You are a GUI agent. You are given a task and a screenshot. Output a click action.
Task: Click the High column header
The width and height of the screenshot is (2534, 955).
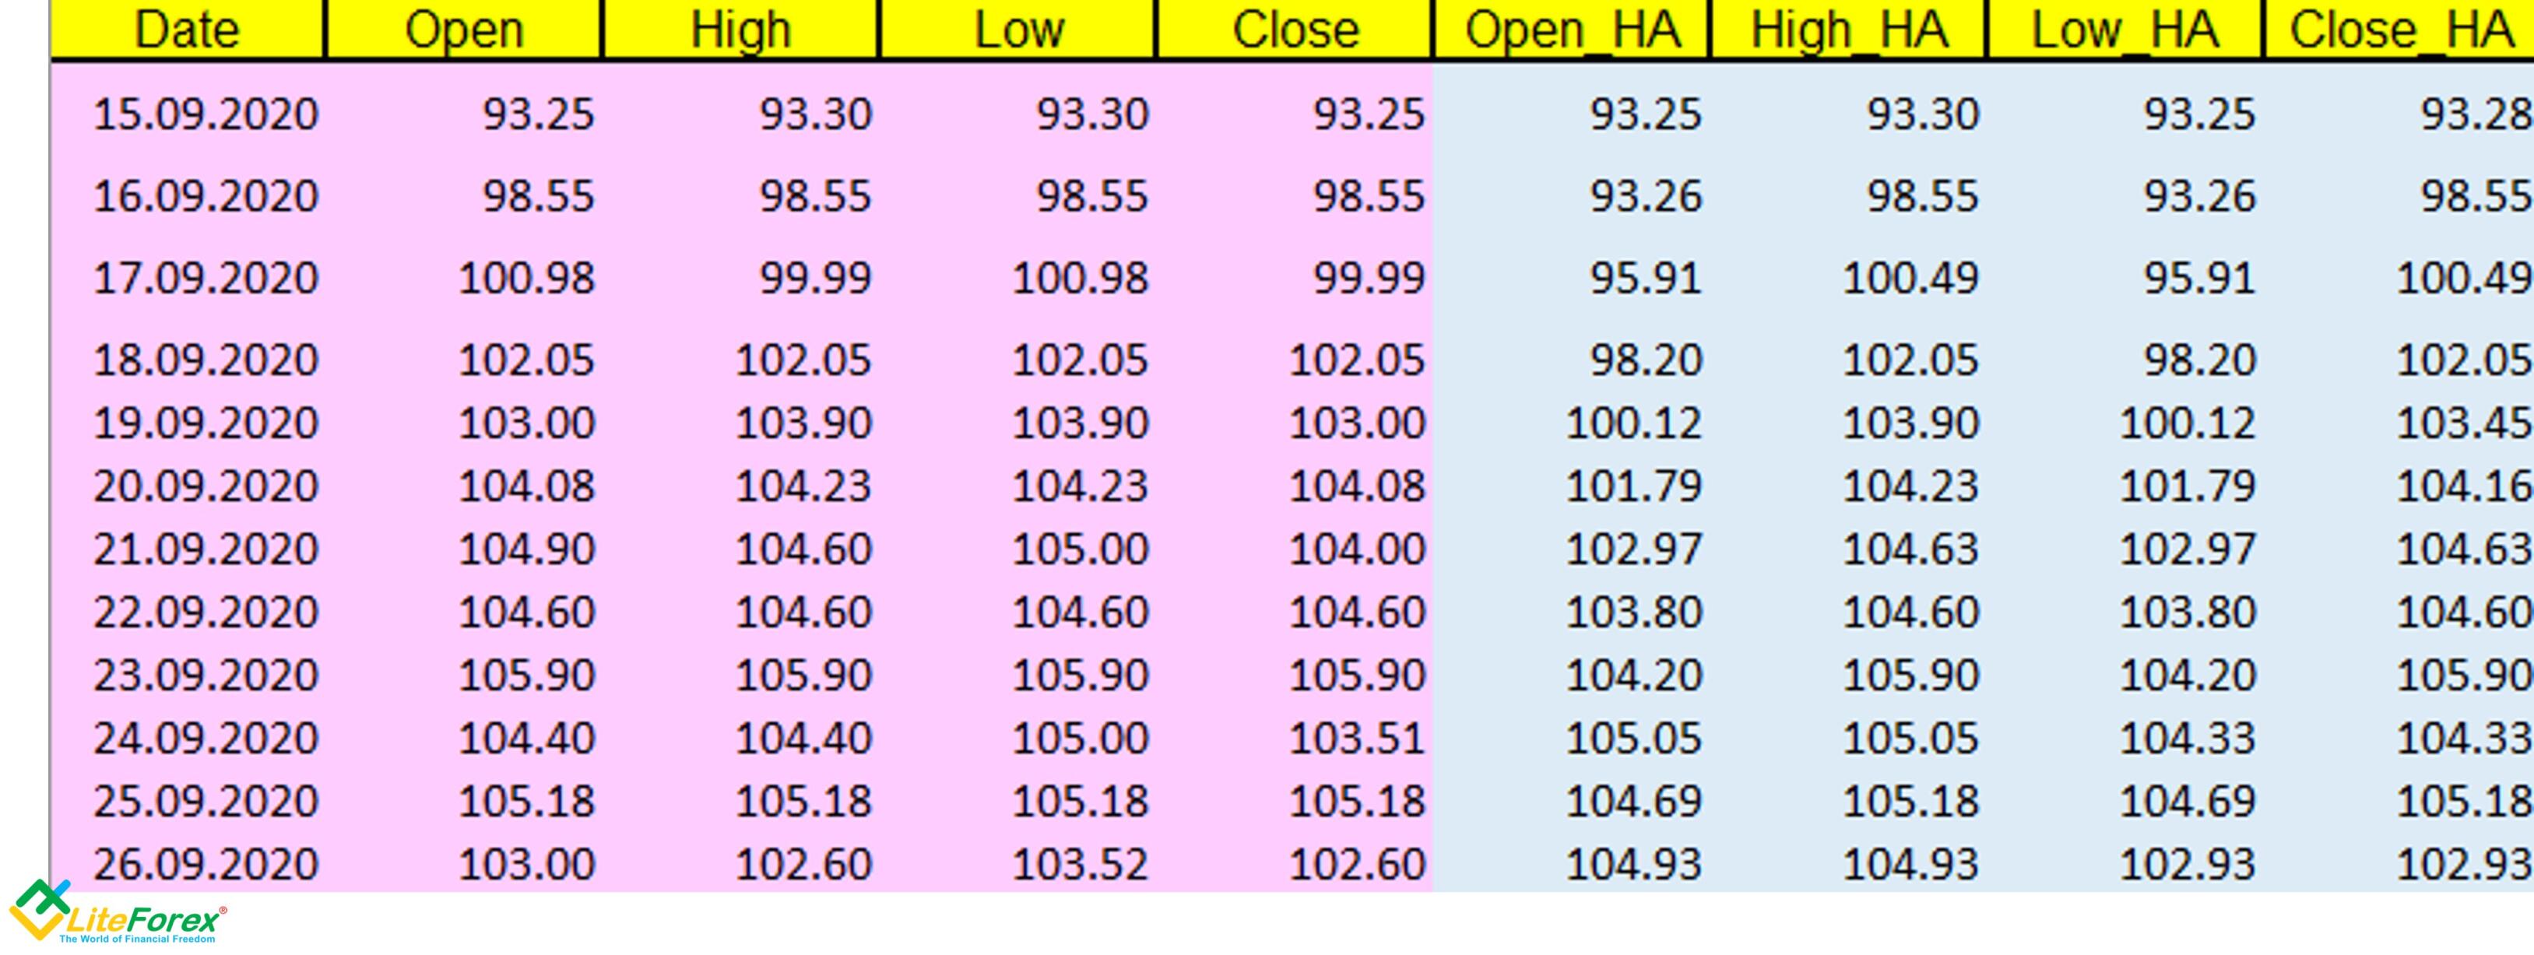[740, 29]
